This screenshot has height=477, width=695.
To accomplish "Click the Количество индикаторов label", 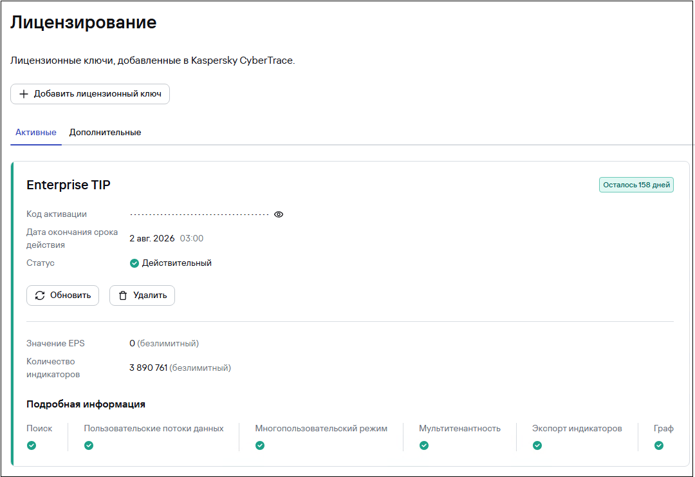I will point(53,368).
